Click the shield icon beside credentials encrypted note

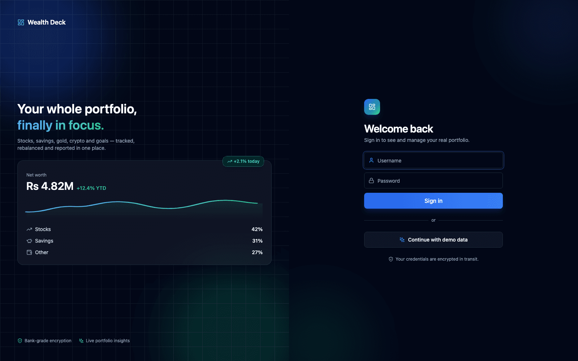point(391,259)
